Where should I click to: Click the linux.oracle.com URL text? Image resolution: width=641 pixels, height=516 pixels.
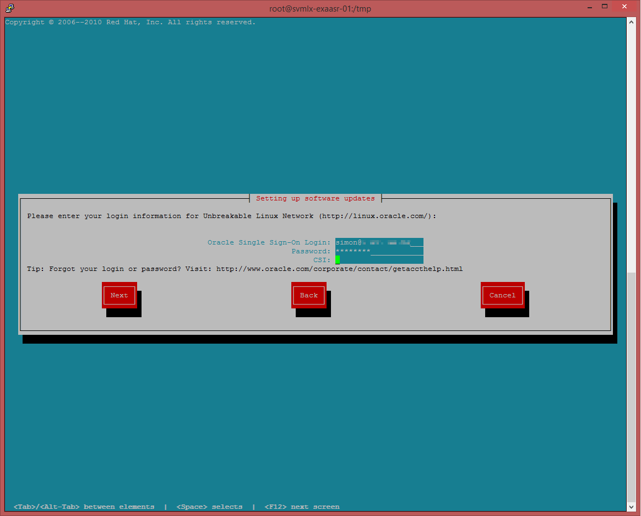[x=375, y=216]
